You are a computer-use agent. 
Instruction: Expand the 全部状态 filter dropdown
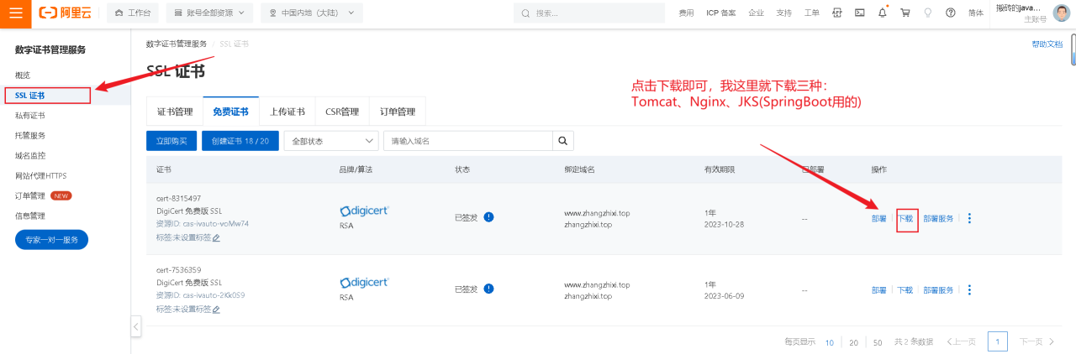tap(331, 140)
